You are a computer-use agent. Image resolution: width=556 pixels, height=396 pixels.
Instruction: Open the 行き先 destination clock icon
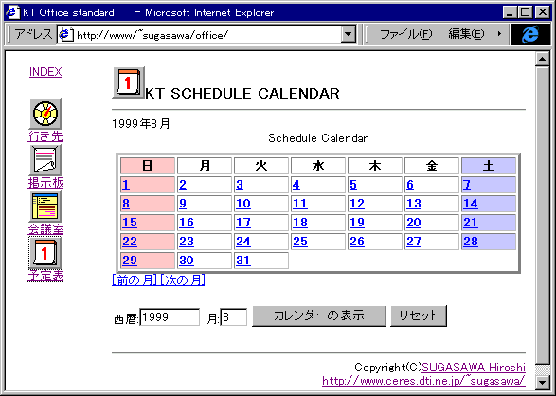pyautogui.click(x=45, y=114)
